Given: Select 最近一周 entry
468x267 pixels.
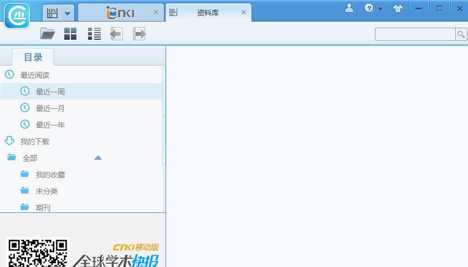Looking at the screenshot, I should 81,91.
